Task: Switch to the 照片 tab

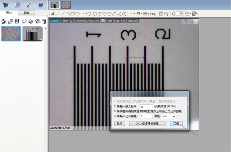Action: (x=9, y=13)
